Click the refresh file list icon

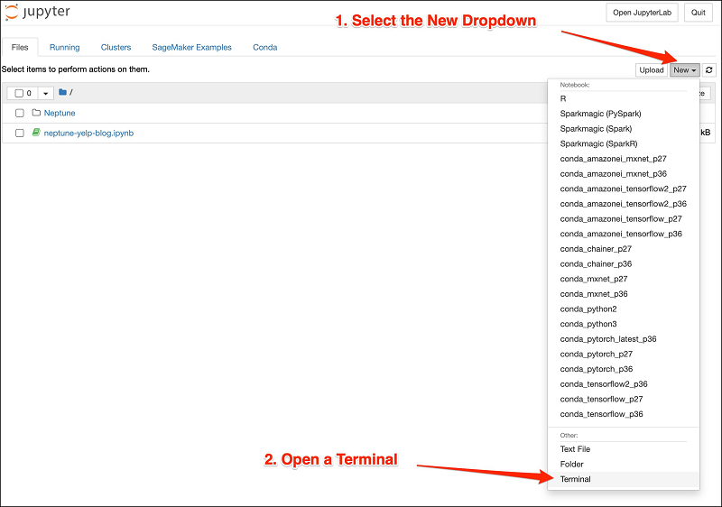click(709, 70)
